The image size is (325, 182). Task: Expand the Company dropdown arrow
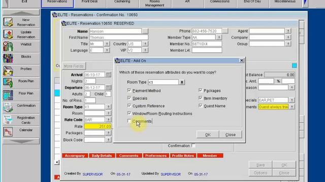coord(288,37)
